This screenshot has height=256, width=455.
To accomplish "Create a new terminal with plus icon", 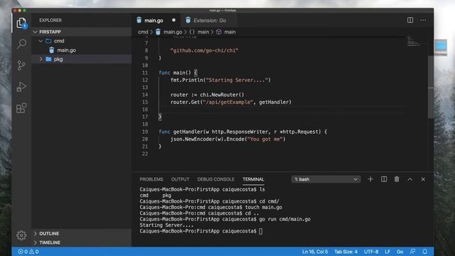I will coord(370,179).
